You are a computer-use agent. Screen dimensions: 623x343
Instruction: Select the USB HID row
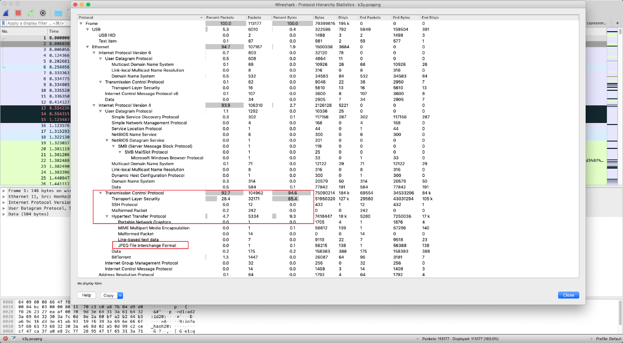[328, 35]
